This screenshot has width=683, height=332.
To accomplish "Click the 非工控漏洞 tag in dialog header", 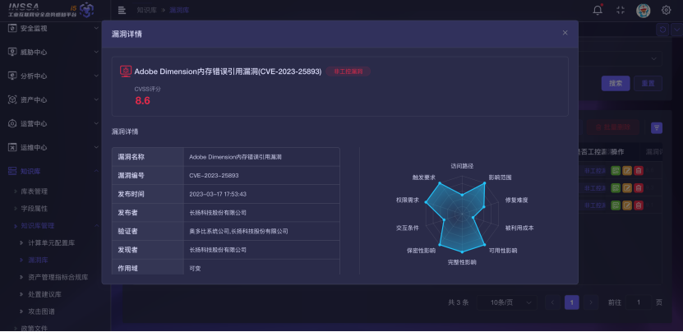I will (348, 71).
